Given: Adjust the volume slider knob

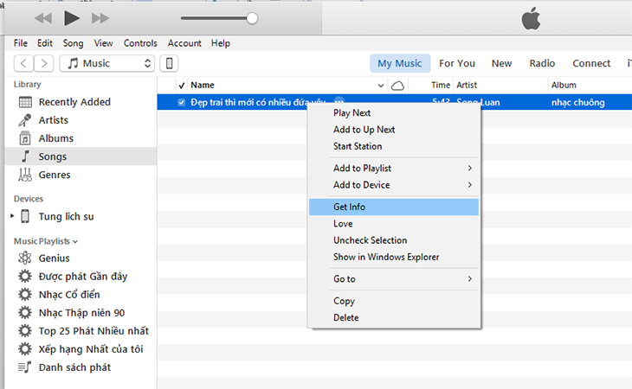Looking at the screenshot, I should point(252,17).
